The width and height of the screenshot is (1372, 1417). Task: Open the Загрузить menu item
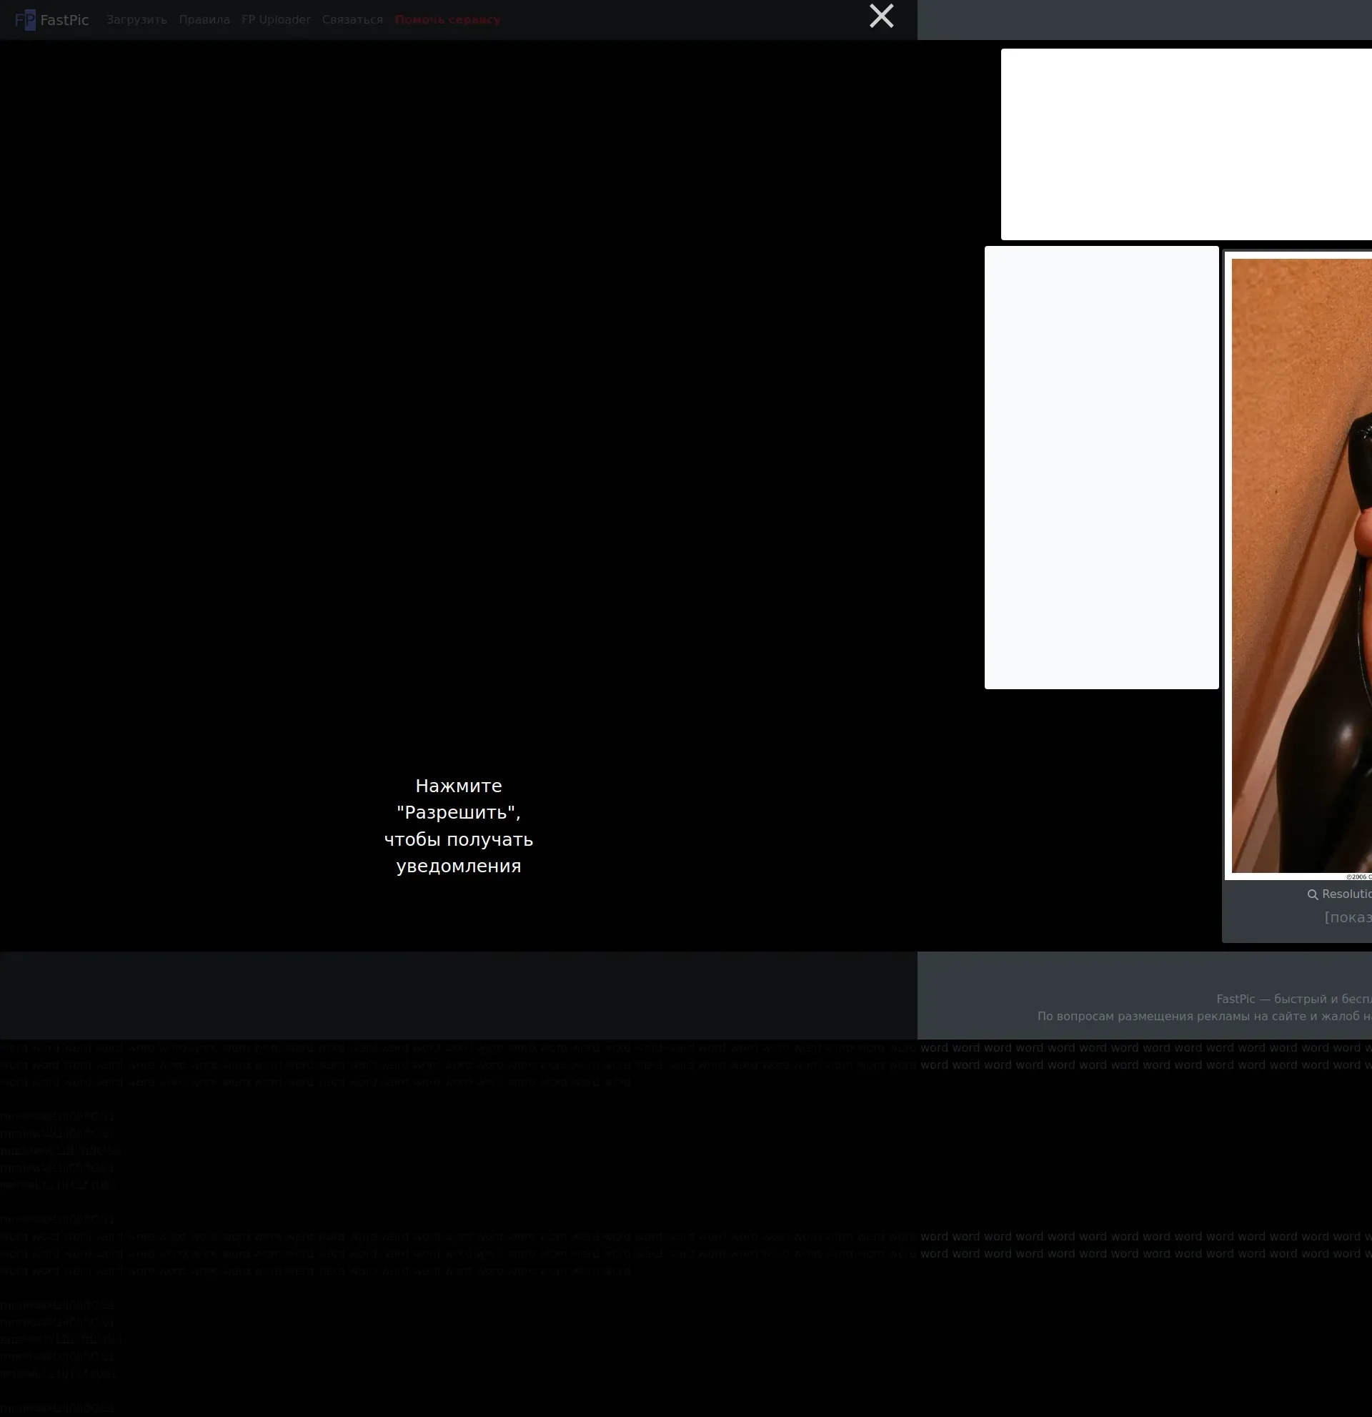pyautogui.click(x=136, y=20)
